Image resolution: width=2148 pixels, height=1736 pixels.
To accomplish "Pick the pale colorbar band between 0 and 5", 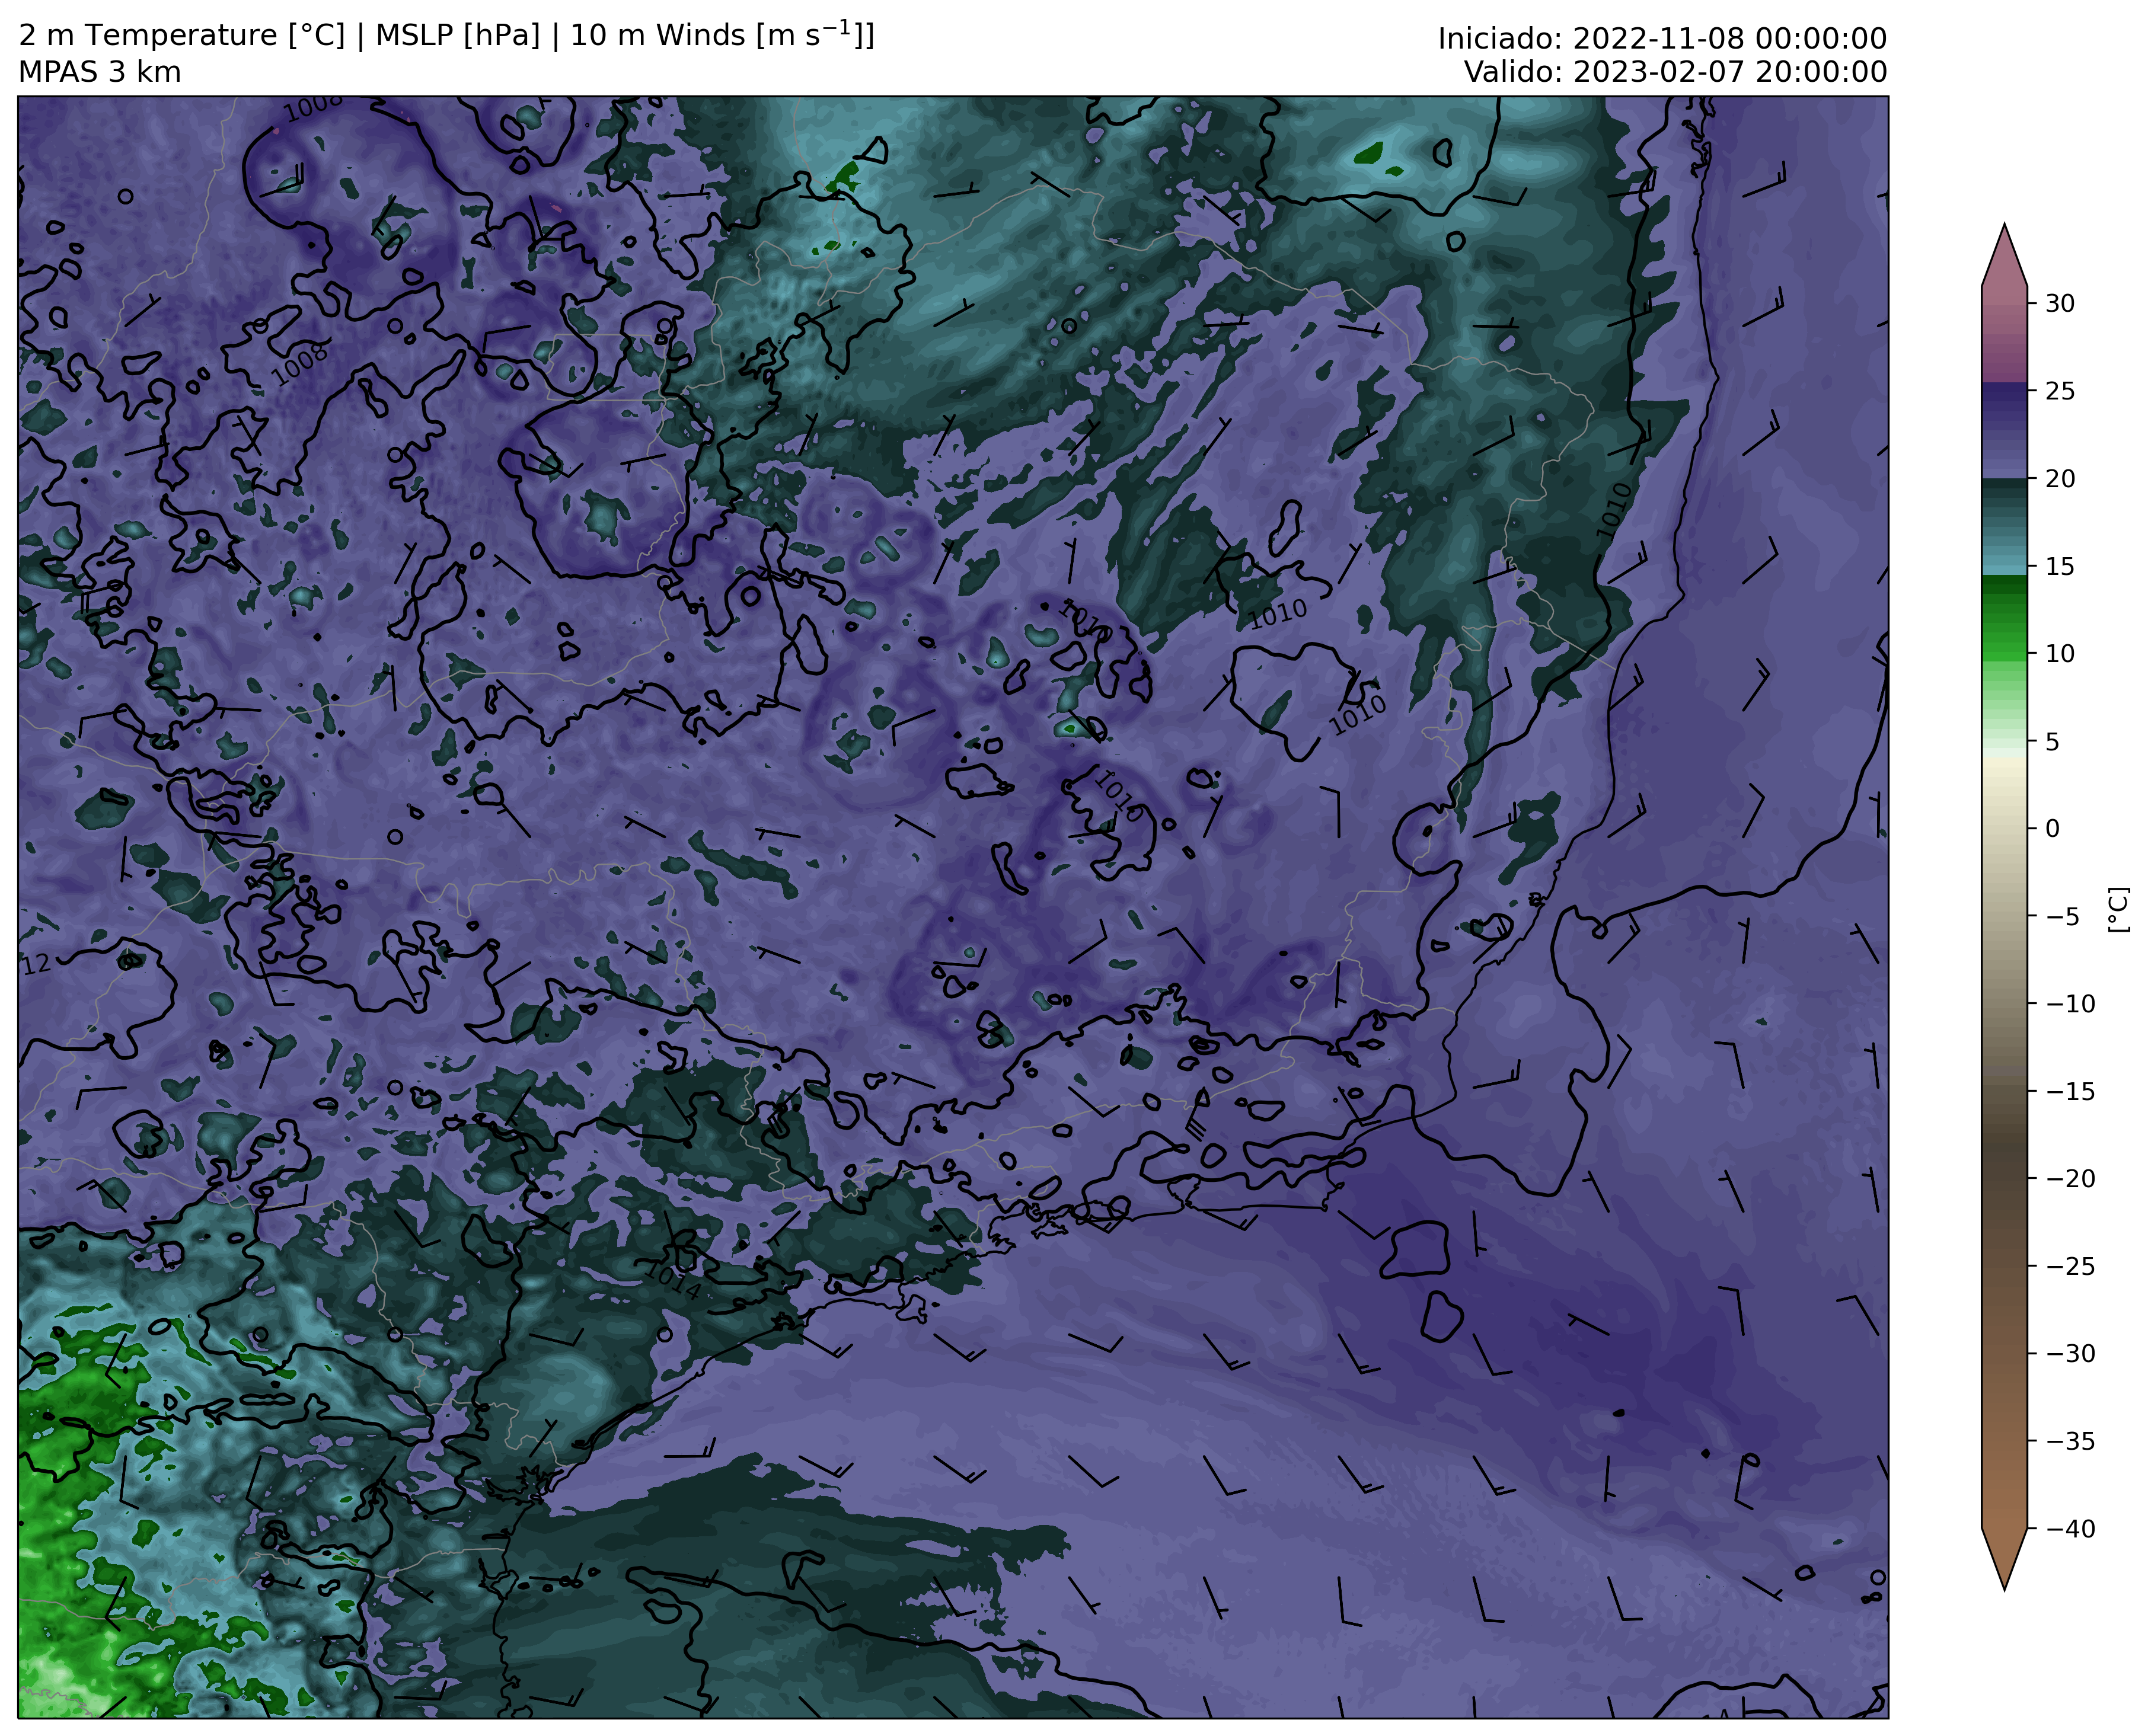I will point(2004,785).
